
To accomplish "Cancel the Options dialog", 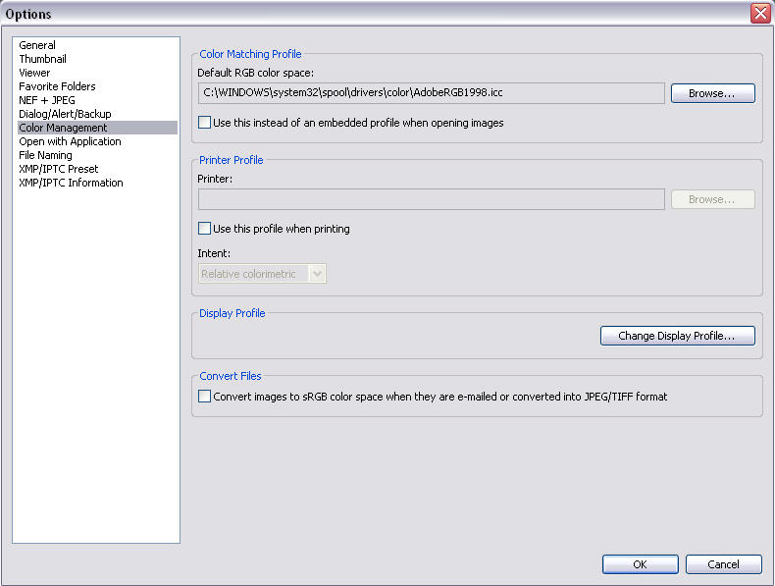I will pos(724,564).
